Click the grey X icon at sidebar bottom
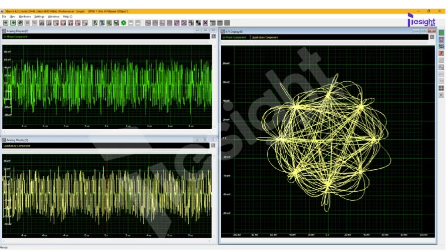The image size is (446, 250). click(441, 95)
